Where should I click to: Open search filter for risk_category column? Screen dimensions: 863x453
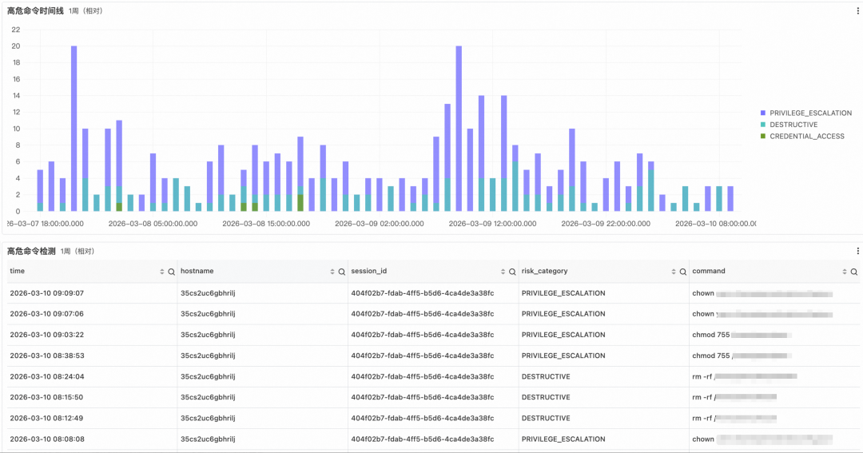(683, 272)
